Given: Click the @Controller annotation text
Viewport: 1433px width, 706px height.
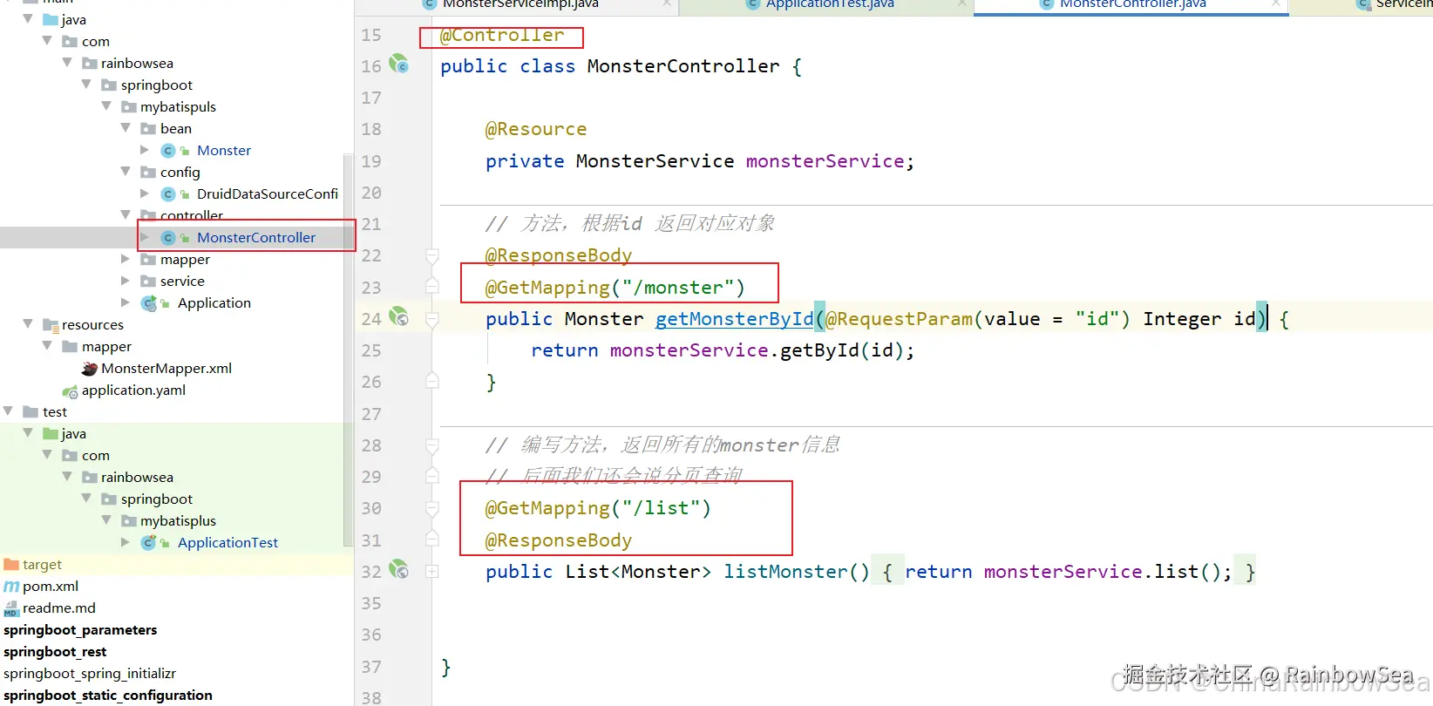Looking at the screenshot, I should click(502, 36).
